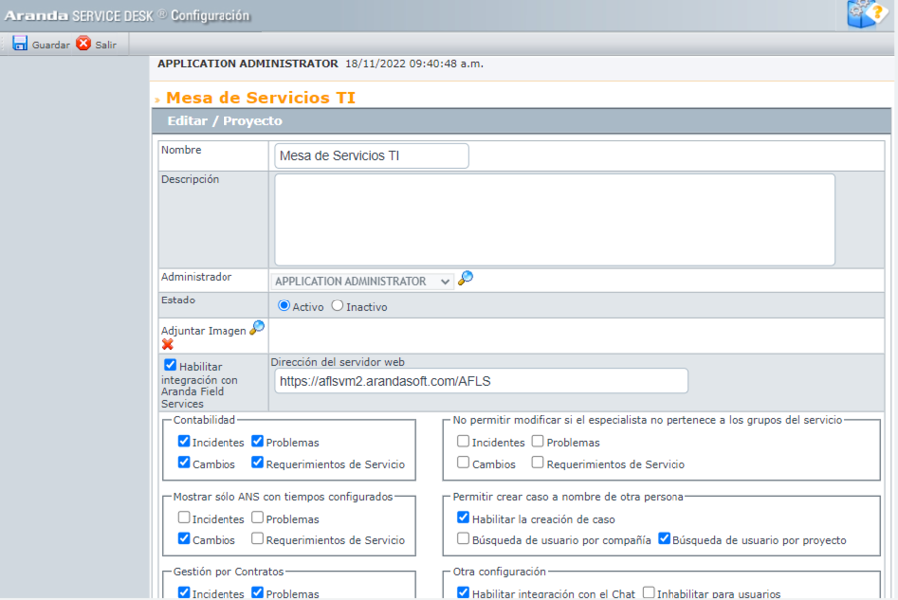
Task: Check Búsqueda de usuario por compañía
Action: point(463,538)
